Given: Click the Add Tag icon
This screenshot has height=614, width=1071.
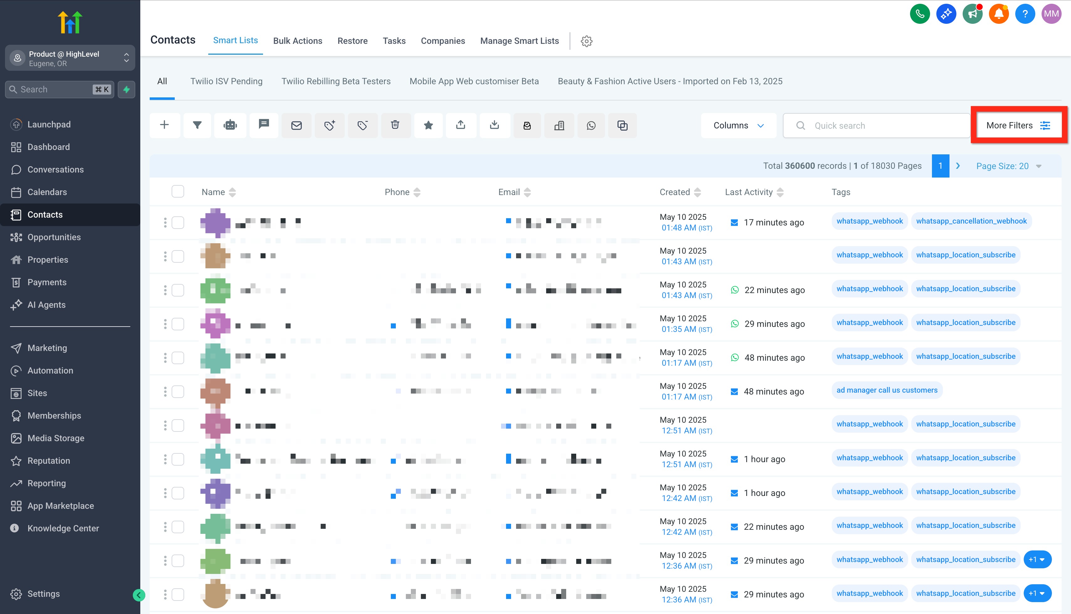Looking at the screenshot, I should coord(329,125).
